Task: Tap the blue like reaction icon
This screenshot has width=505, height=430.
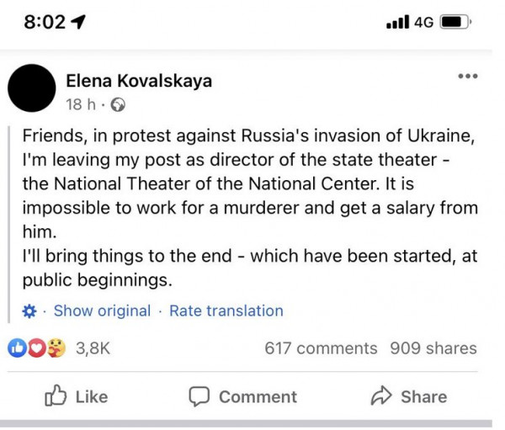Action: pos(16,348)
